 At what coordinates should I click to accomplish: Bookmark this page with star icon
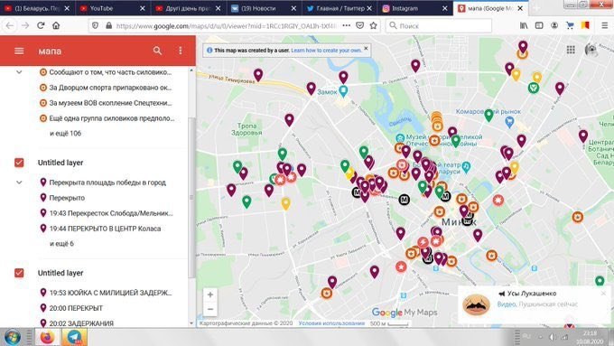pos(374,25)
